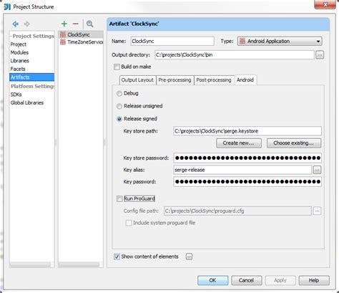Open Modules settings section
The height and width of the screenshot is (293, 339).
click(x=19, y=52)
